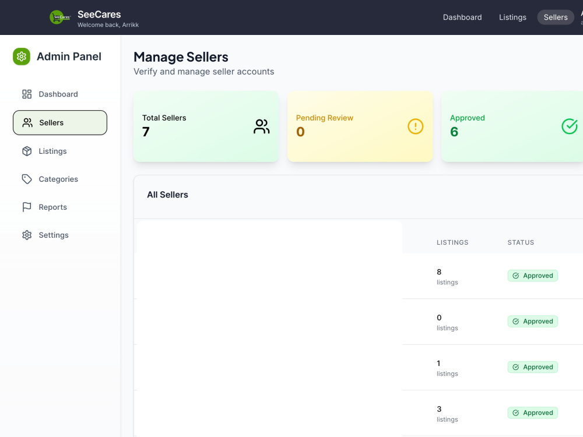Click the Approved badge for the 1-listings seller

pyautogui.click(x=532, y=367)
